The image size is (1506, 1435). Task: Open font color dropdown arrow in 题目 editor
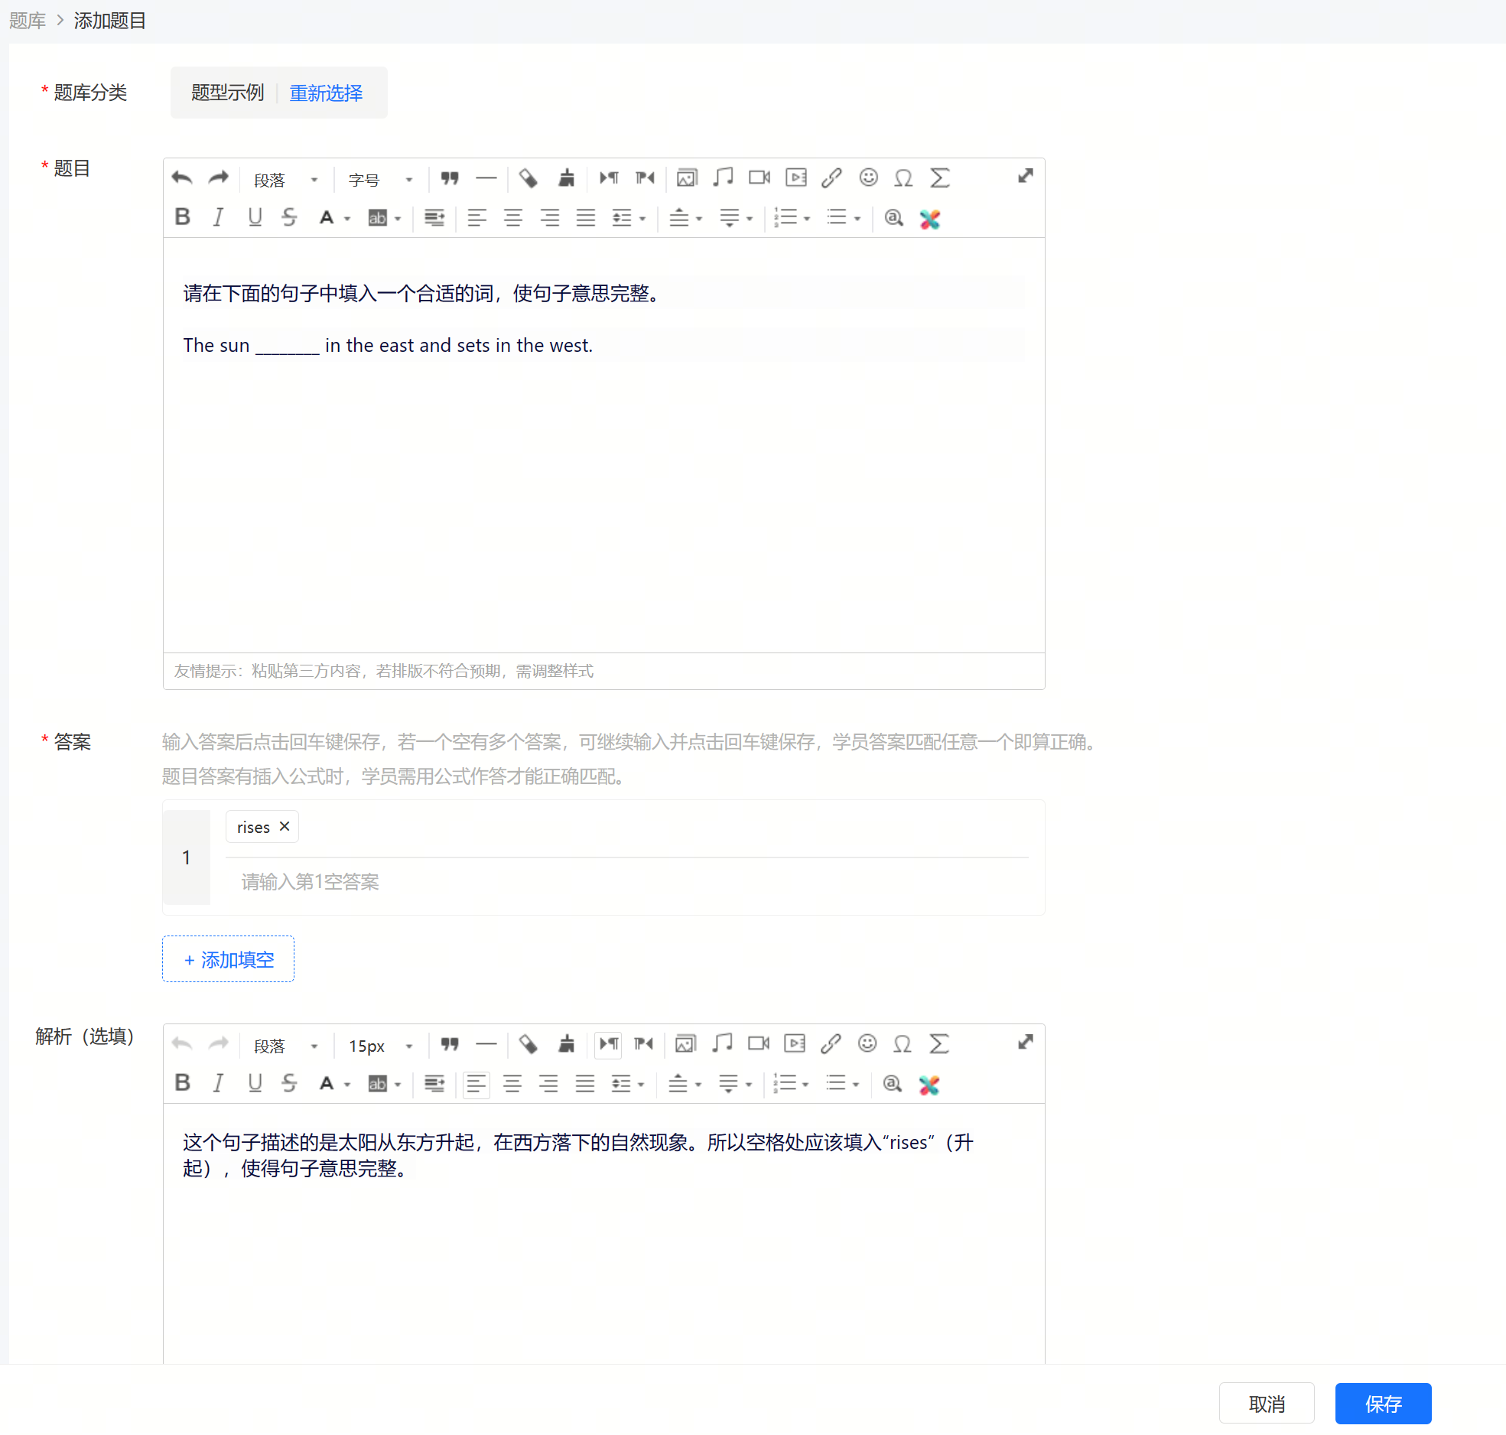(x=348, y=219)
